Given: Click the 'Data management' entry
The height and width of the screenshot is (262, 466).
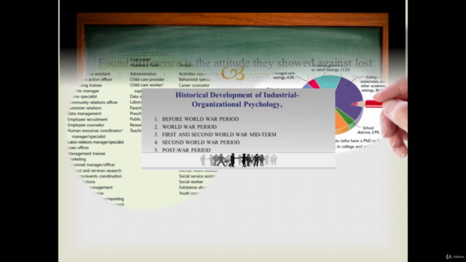Looking at the screenshot, I should (84, 114).
